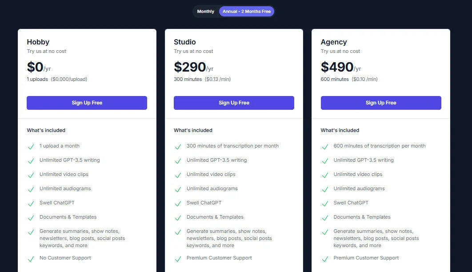Switch billing to Monthly
The image size is (472, 272).
point(206,11)
